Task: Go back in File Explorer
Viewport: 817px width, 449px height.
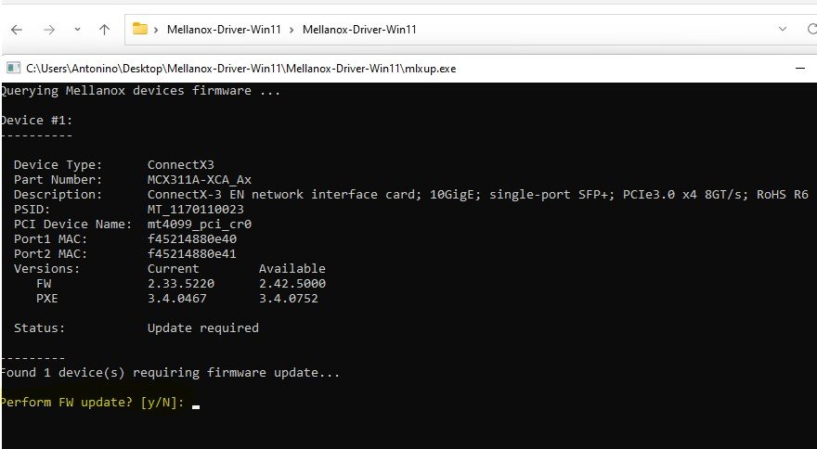Action: 17,30
